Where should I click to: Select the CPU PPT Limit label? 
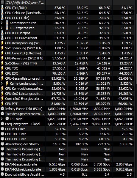point(15,129)
